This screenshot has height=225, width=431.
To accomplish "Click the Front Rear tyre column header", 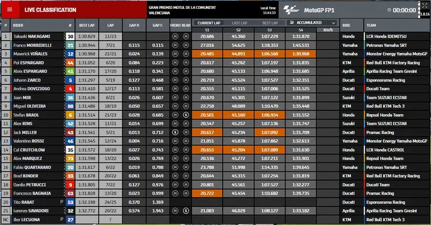I will click(x=180, y=25).
